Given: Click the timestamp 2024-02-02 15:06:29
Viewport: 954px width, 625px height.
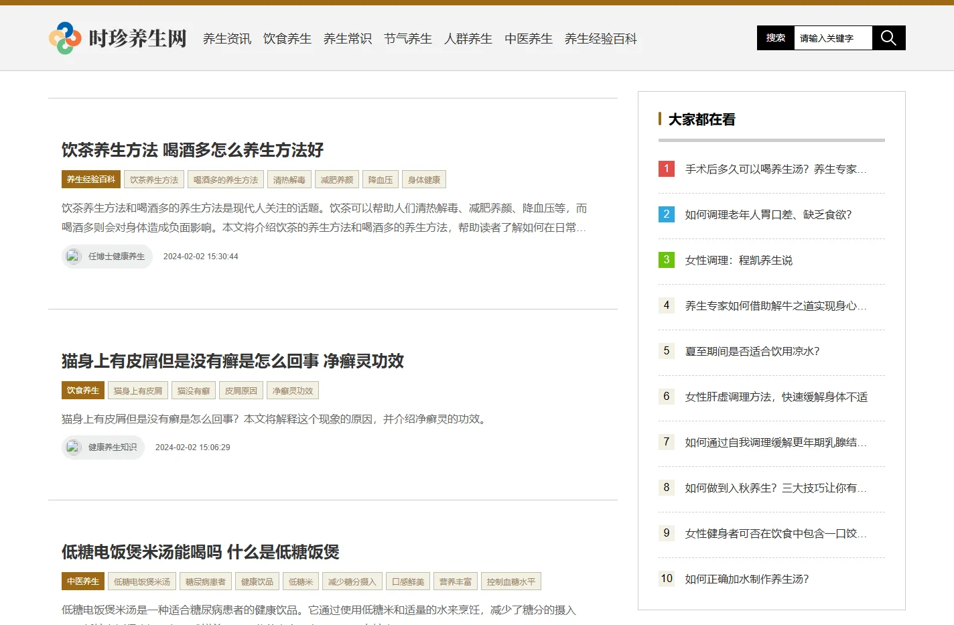Looking at the screenshot, I should [193, 447].
